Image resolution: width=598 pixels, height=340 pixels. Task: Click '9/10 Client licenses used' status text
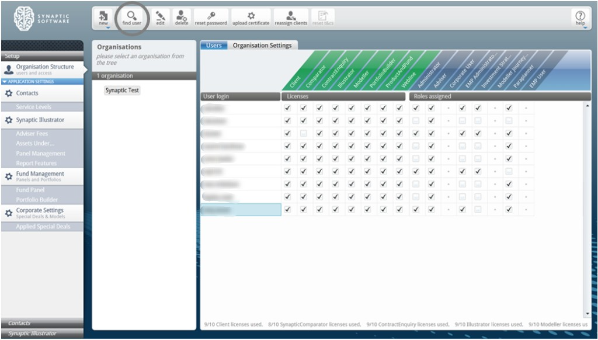click(x=234, y=324)
